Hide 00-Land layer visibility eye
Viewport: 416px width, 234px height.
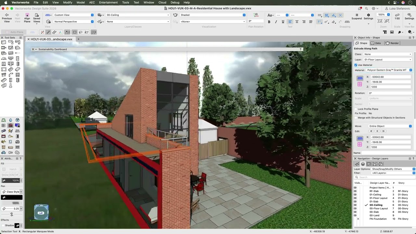click(x=355, y=215)
